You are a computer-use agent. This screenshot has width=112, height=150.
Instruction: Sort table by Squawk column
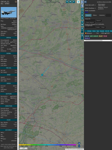(102, 31)
